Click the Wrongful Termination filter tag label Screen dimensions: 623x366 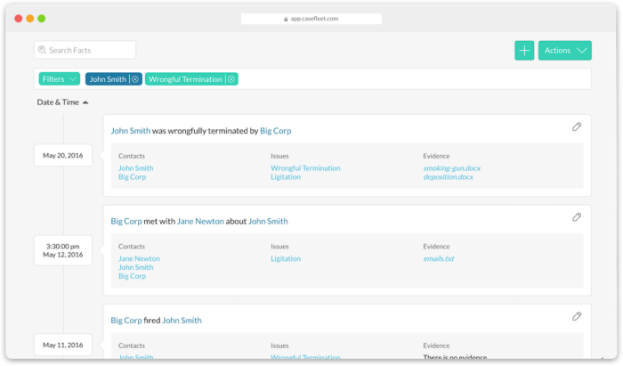(x=185, y=79)
